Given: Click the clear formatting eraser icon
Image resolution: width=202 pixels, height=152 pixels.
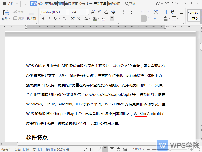Looking at the screenshot, I should pyautogui.click(x=106, y=12).
